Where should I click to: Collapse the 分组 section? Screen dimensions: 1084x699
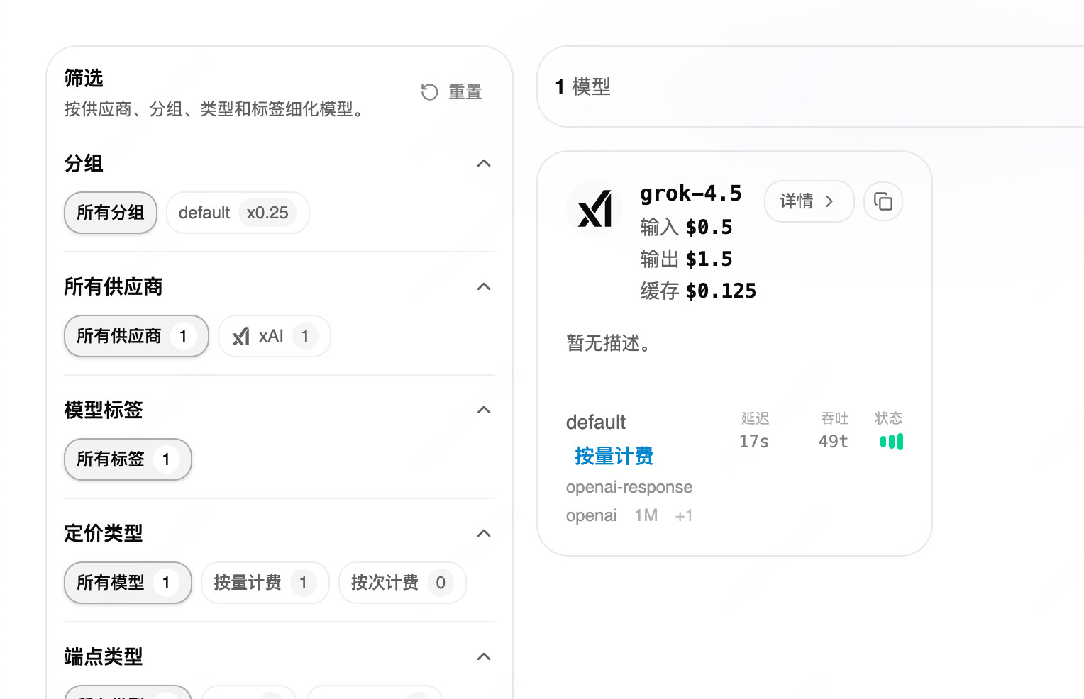pyautogui.click(x=484, y=163)
